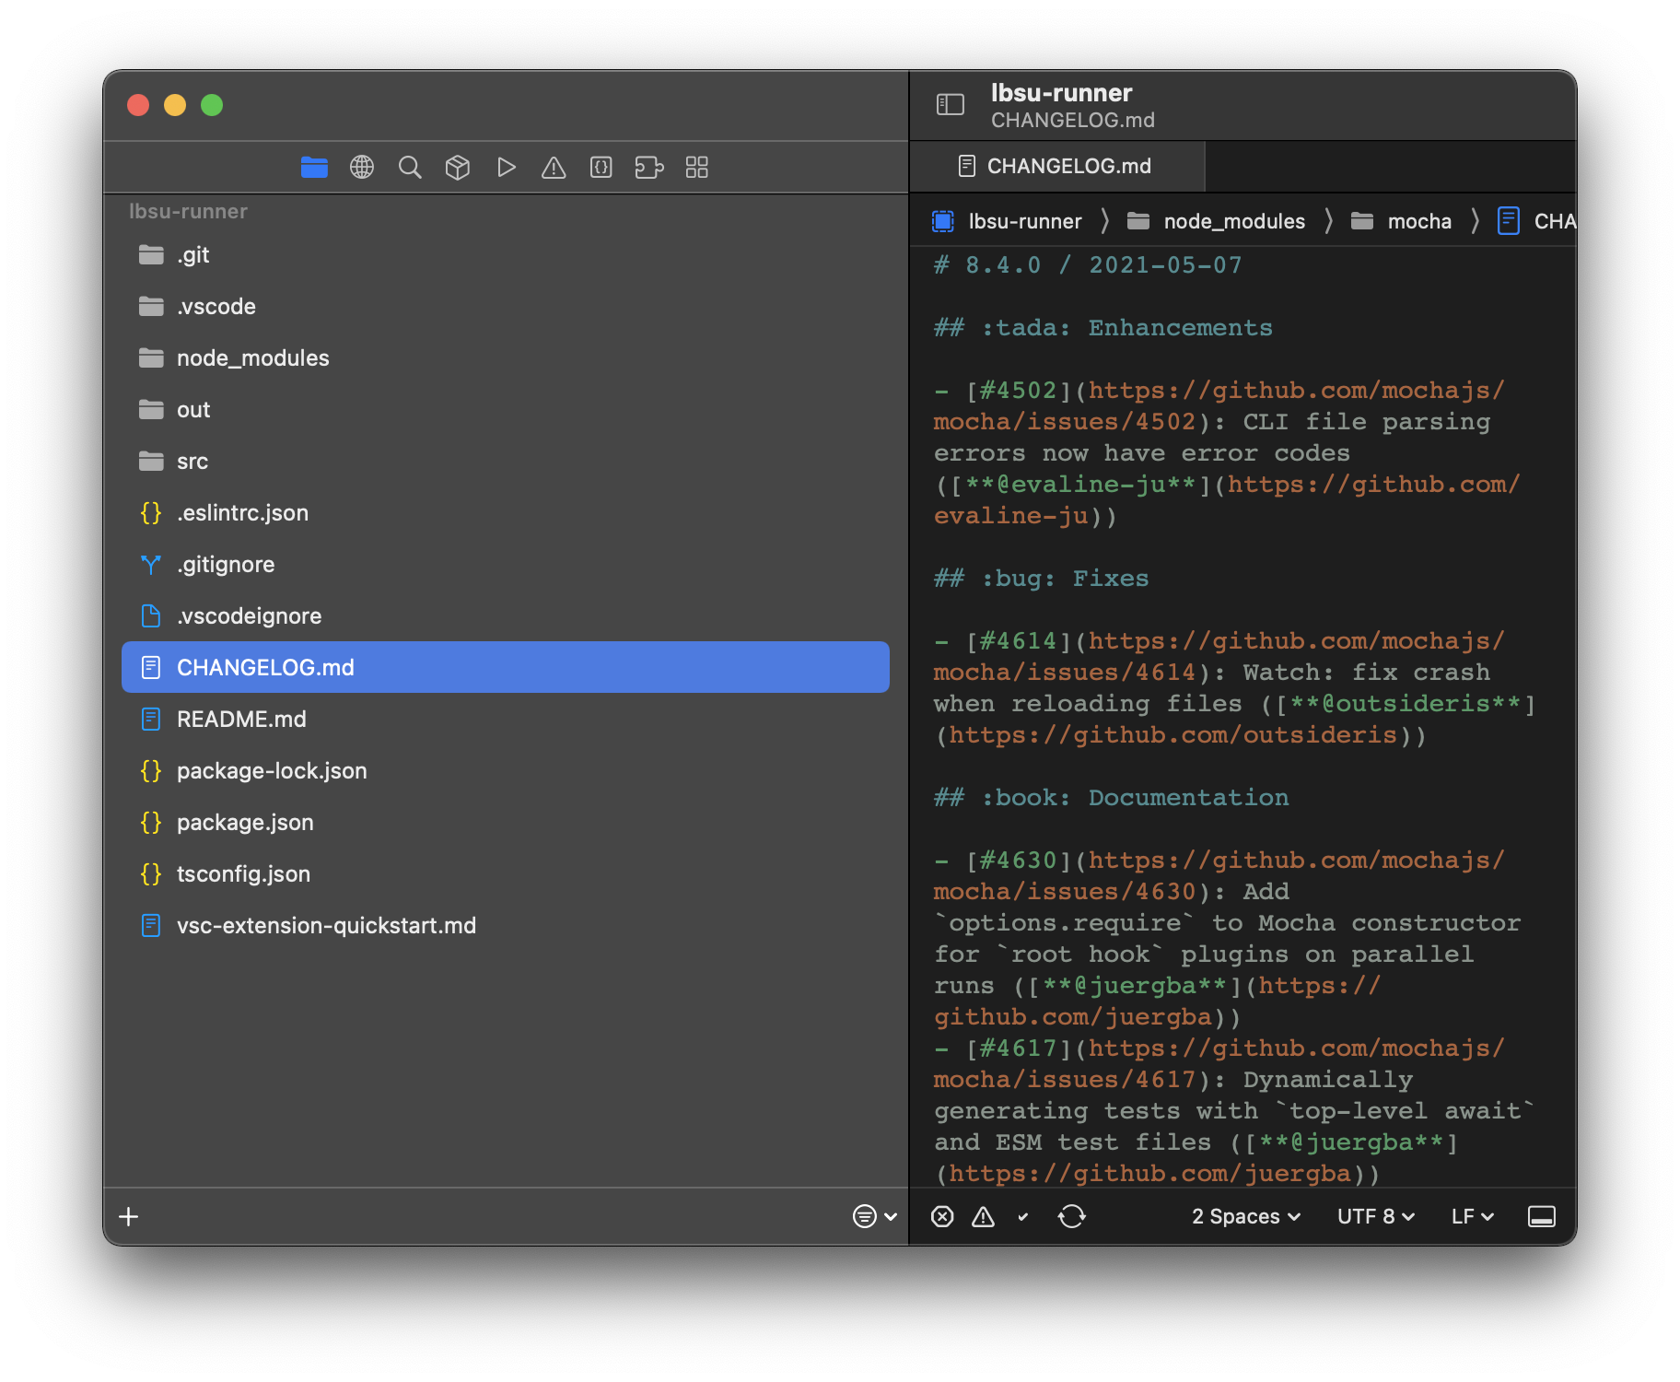1680x1382 pixels.
Task: Click the sync refresh status icon
Action: tap(1072, 1216)
